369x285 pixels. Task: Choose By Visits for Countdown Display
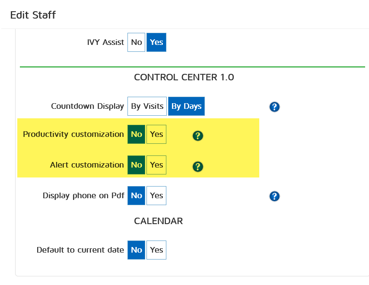[x=147, y=106]
